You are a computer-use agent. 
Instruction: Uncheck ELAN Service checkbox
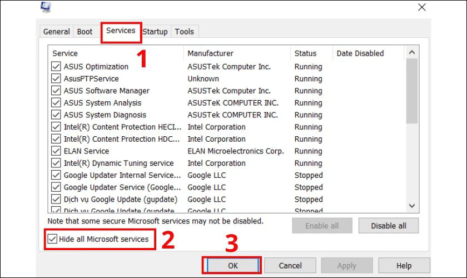(x=56, y=151)
